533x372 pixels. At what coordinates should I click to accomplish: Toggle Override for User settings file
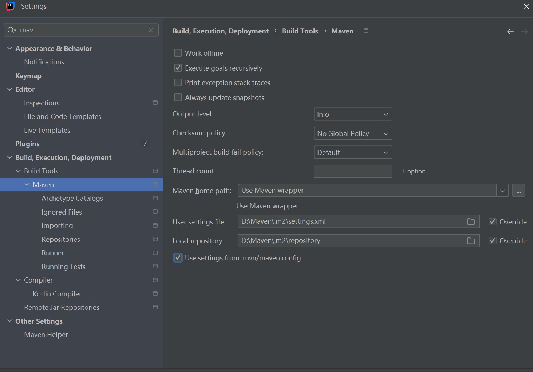click(x=493, y=222)
